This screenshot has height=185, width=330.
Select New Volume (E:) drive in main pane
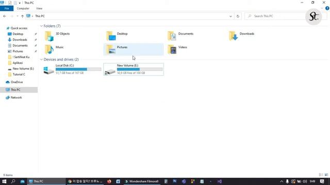pos(134,69)
